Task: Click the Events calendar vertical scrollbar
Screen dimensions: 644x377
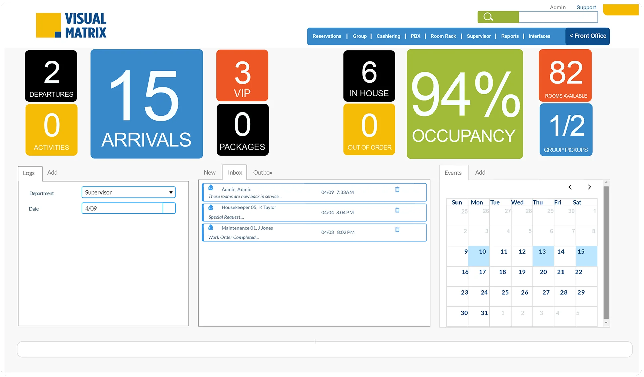Action: 606,253
